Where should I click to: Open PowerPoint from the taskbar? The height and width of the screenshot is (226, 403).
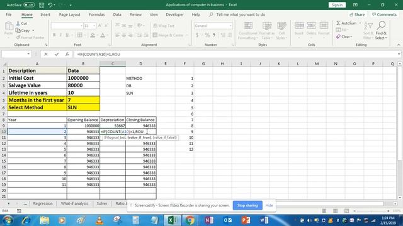(x=246, y=220)
